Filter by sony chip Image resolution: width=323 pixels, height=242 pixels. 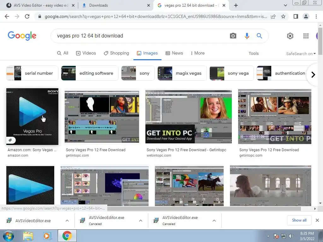click(x=138, y=73)
